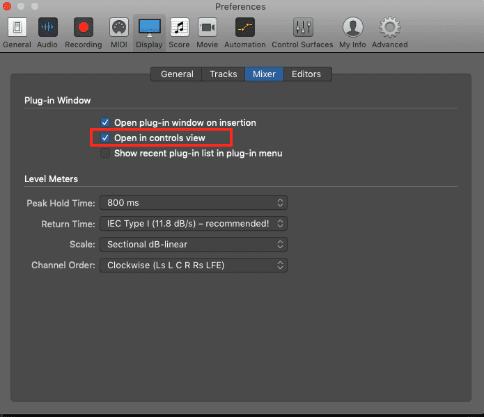The image size is (484, 417).
Task: Switch to the Editors tab
Action: point(306,74)
